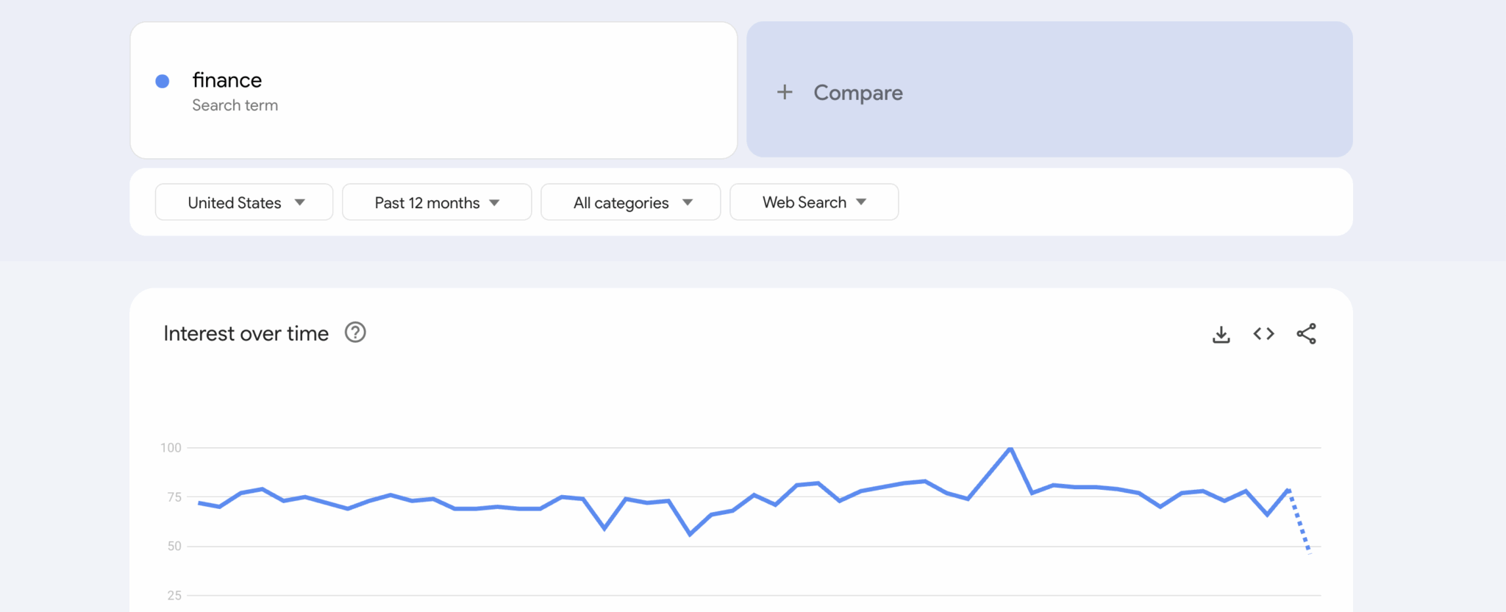Click the 75 y-axis label
Image resolution: width=1506 pixels, height=612 pixels.
pos(174,497)
